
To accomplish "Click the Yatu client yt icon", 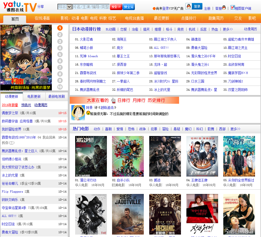I will (233, 8).
